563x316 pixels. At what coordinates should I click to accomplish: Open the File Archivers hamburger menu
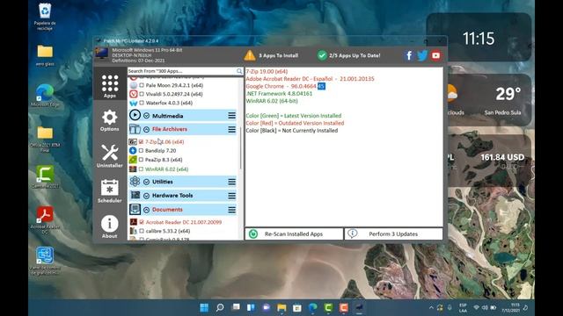[232, 129]
